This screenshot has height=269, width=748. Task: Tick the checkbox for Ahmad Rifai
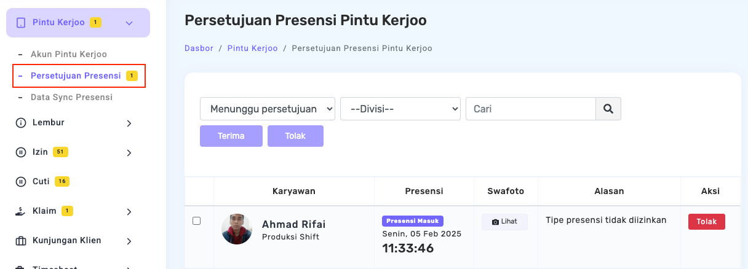coord(197,221)
